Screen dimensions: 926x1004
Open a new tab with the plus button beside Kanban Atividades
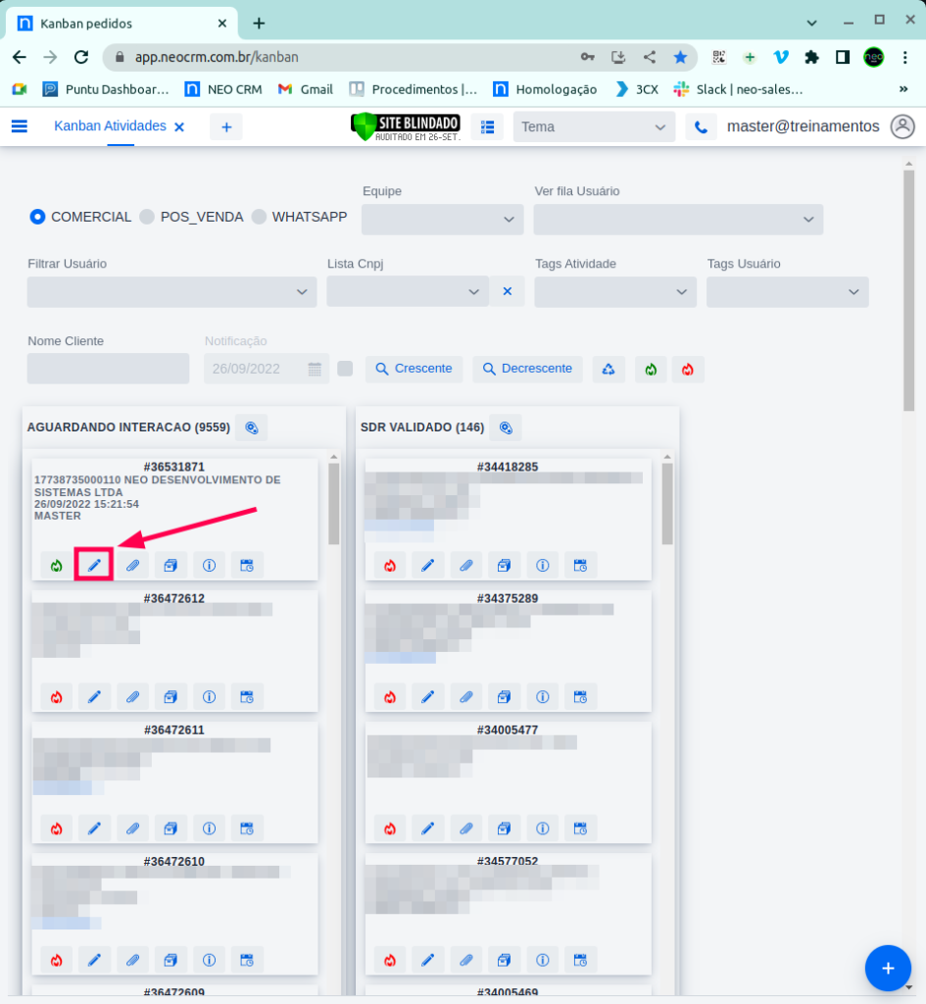pyautogui.click(x=226, y=127)
